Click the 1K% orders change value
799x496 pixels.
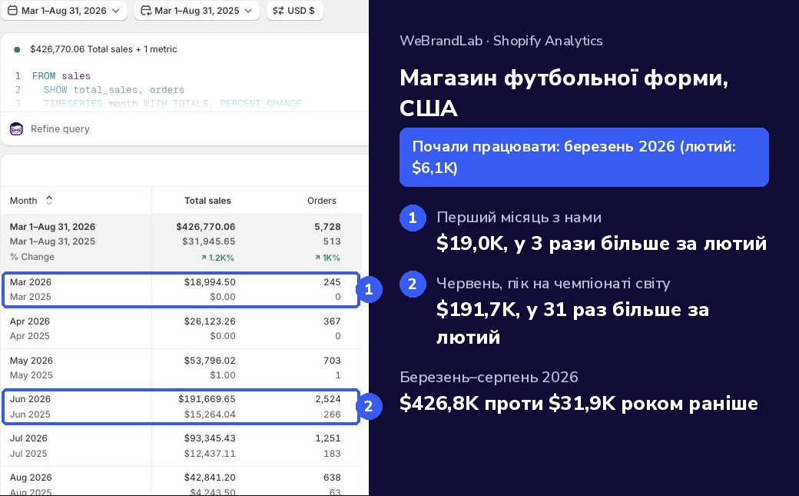click(x=327, y=258)
